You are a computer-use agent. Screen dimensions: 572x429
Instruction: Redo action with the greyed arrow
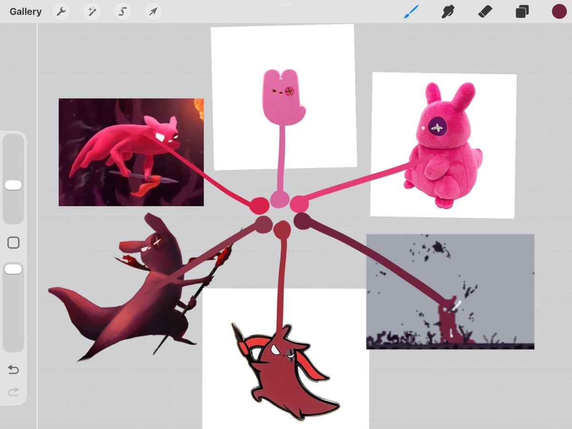13,392
